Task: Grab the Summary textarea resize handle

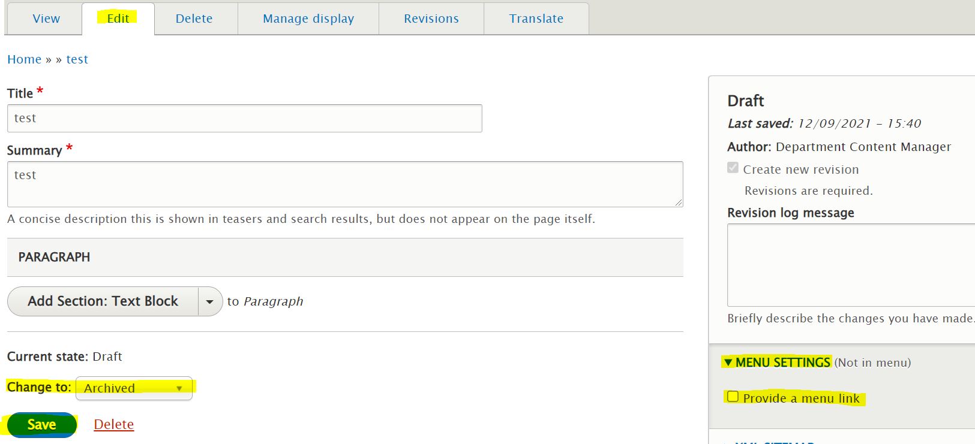Action: [x=678, y=203]
